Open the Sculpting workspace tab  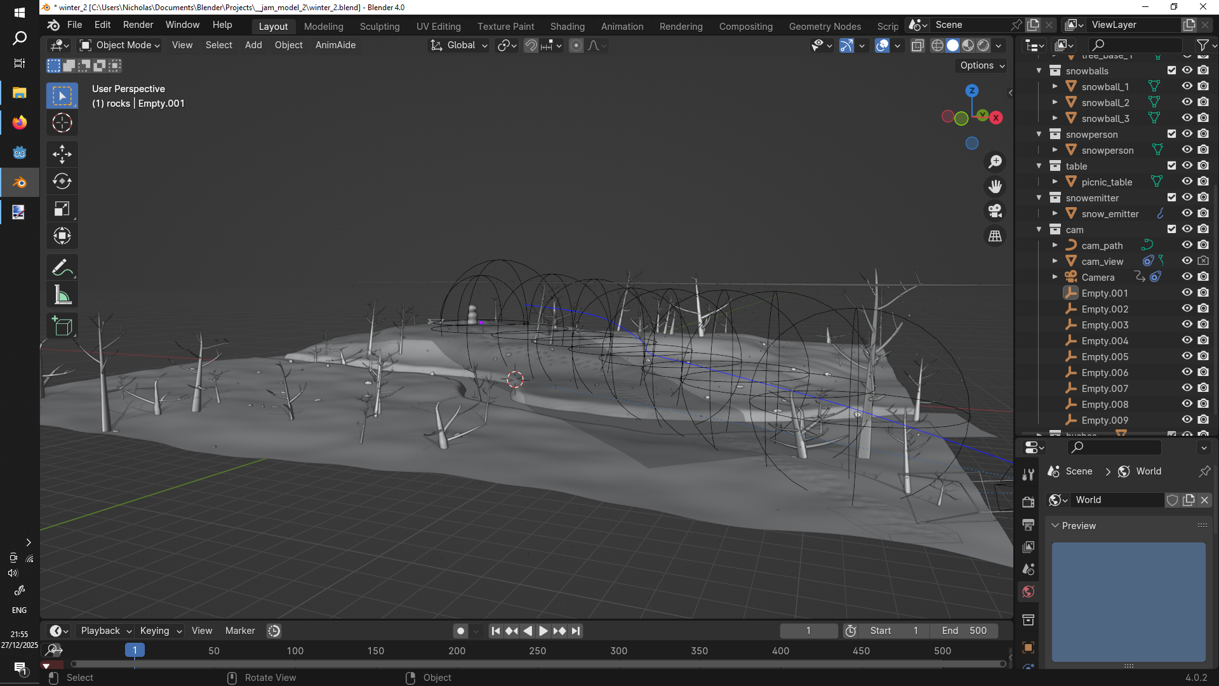(x=380, y=26)
